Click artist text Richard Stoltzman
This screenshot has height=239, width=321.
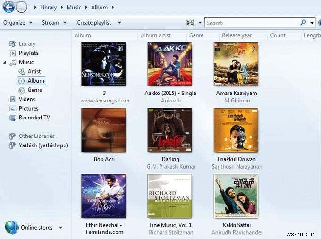pos(171,233)
